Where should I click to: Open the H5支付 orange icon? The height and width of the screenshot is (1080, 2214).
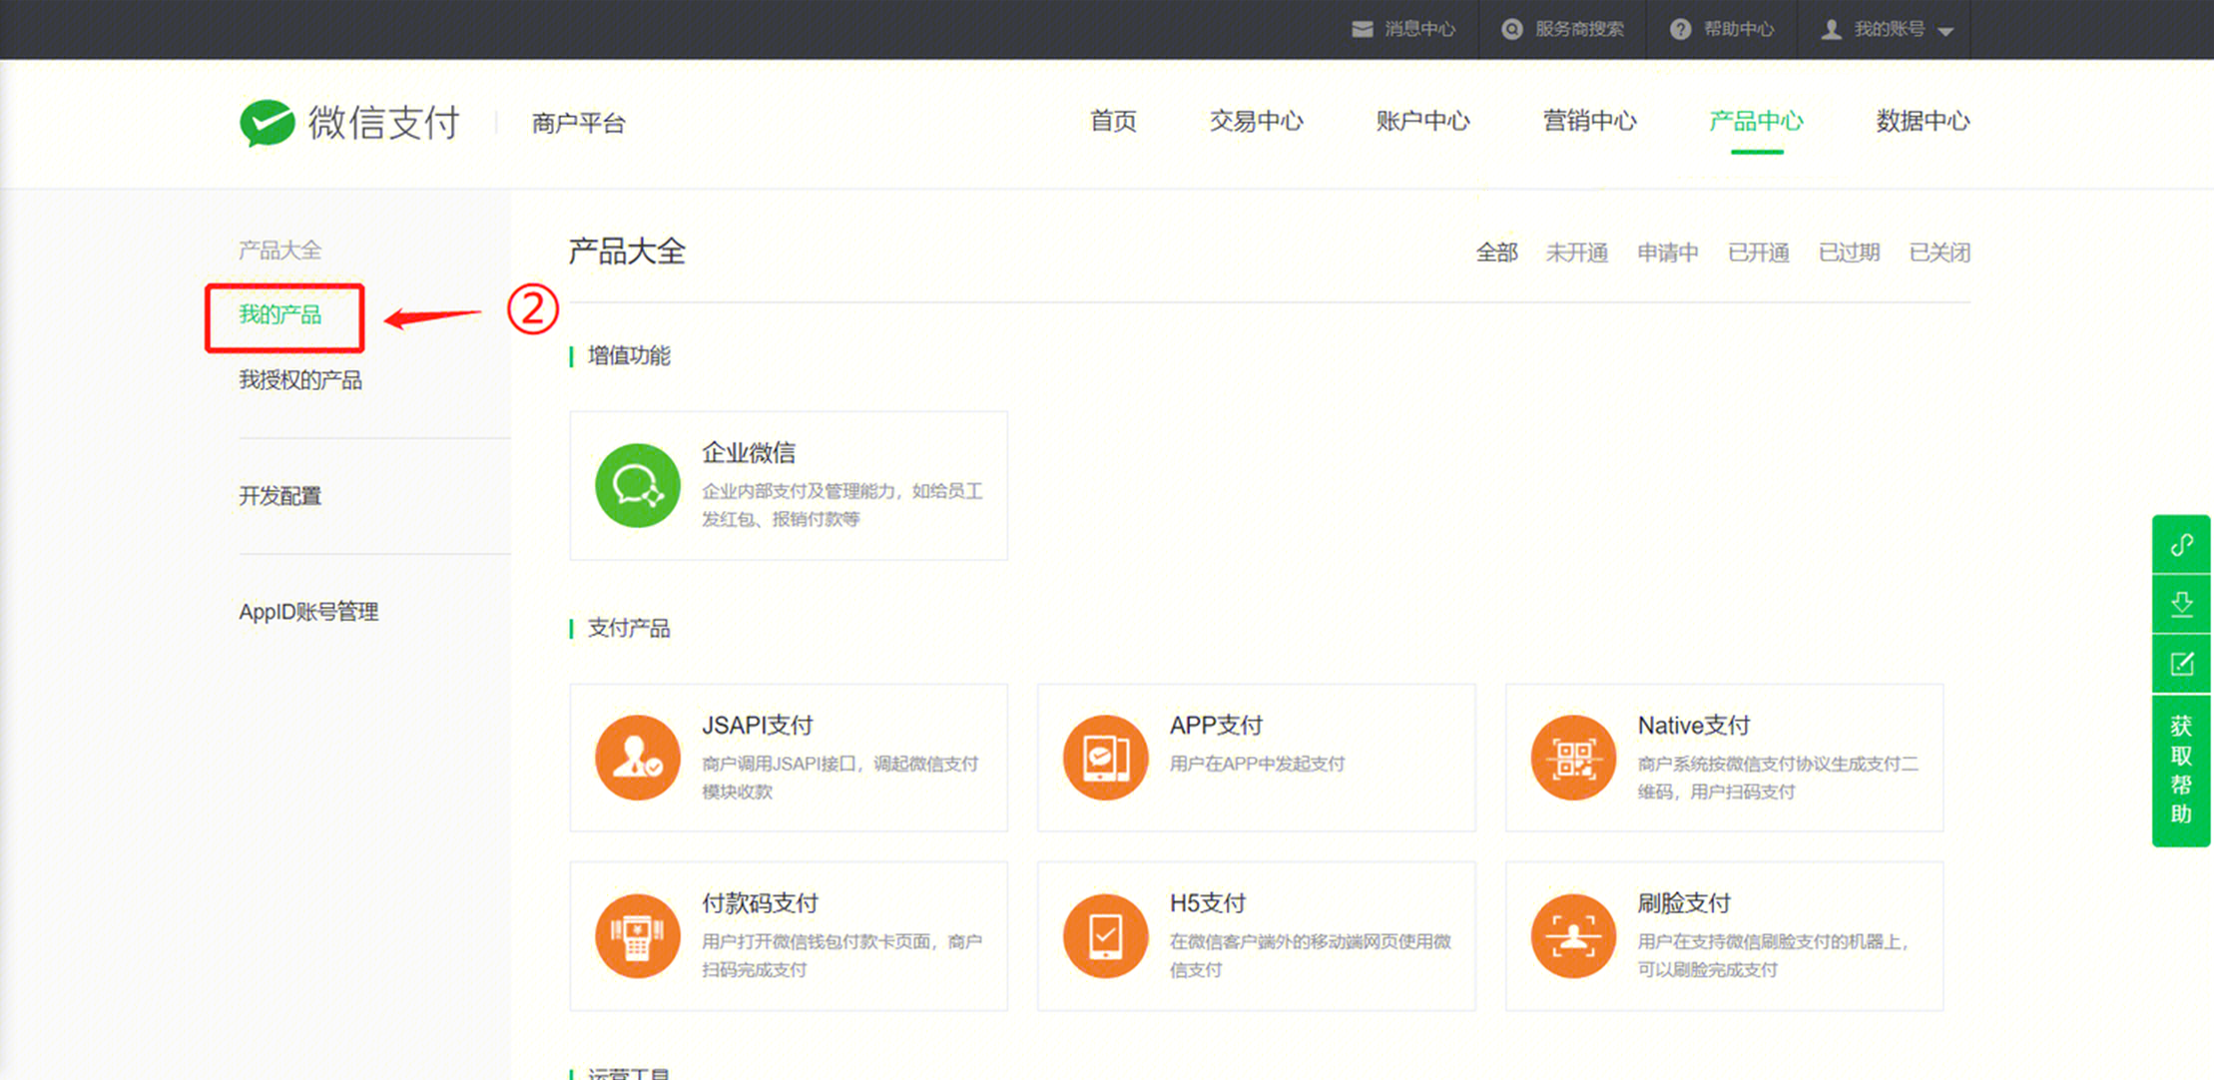(x=1105, y=935)
